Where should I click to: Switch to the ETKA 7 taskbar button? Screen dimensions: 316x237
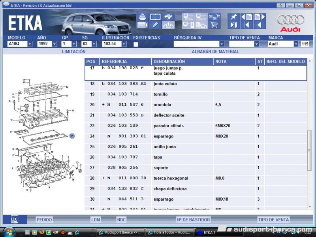tap(219, 233)
